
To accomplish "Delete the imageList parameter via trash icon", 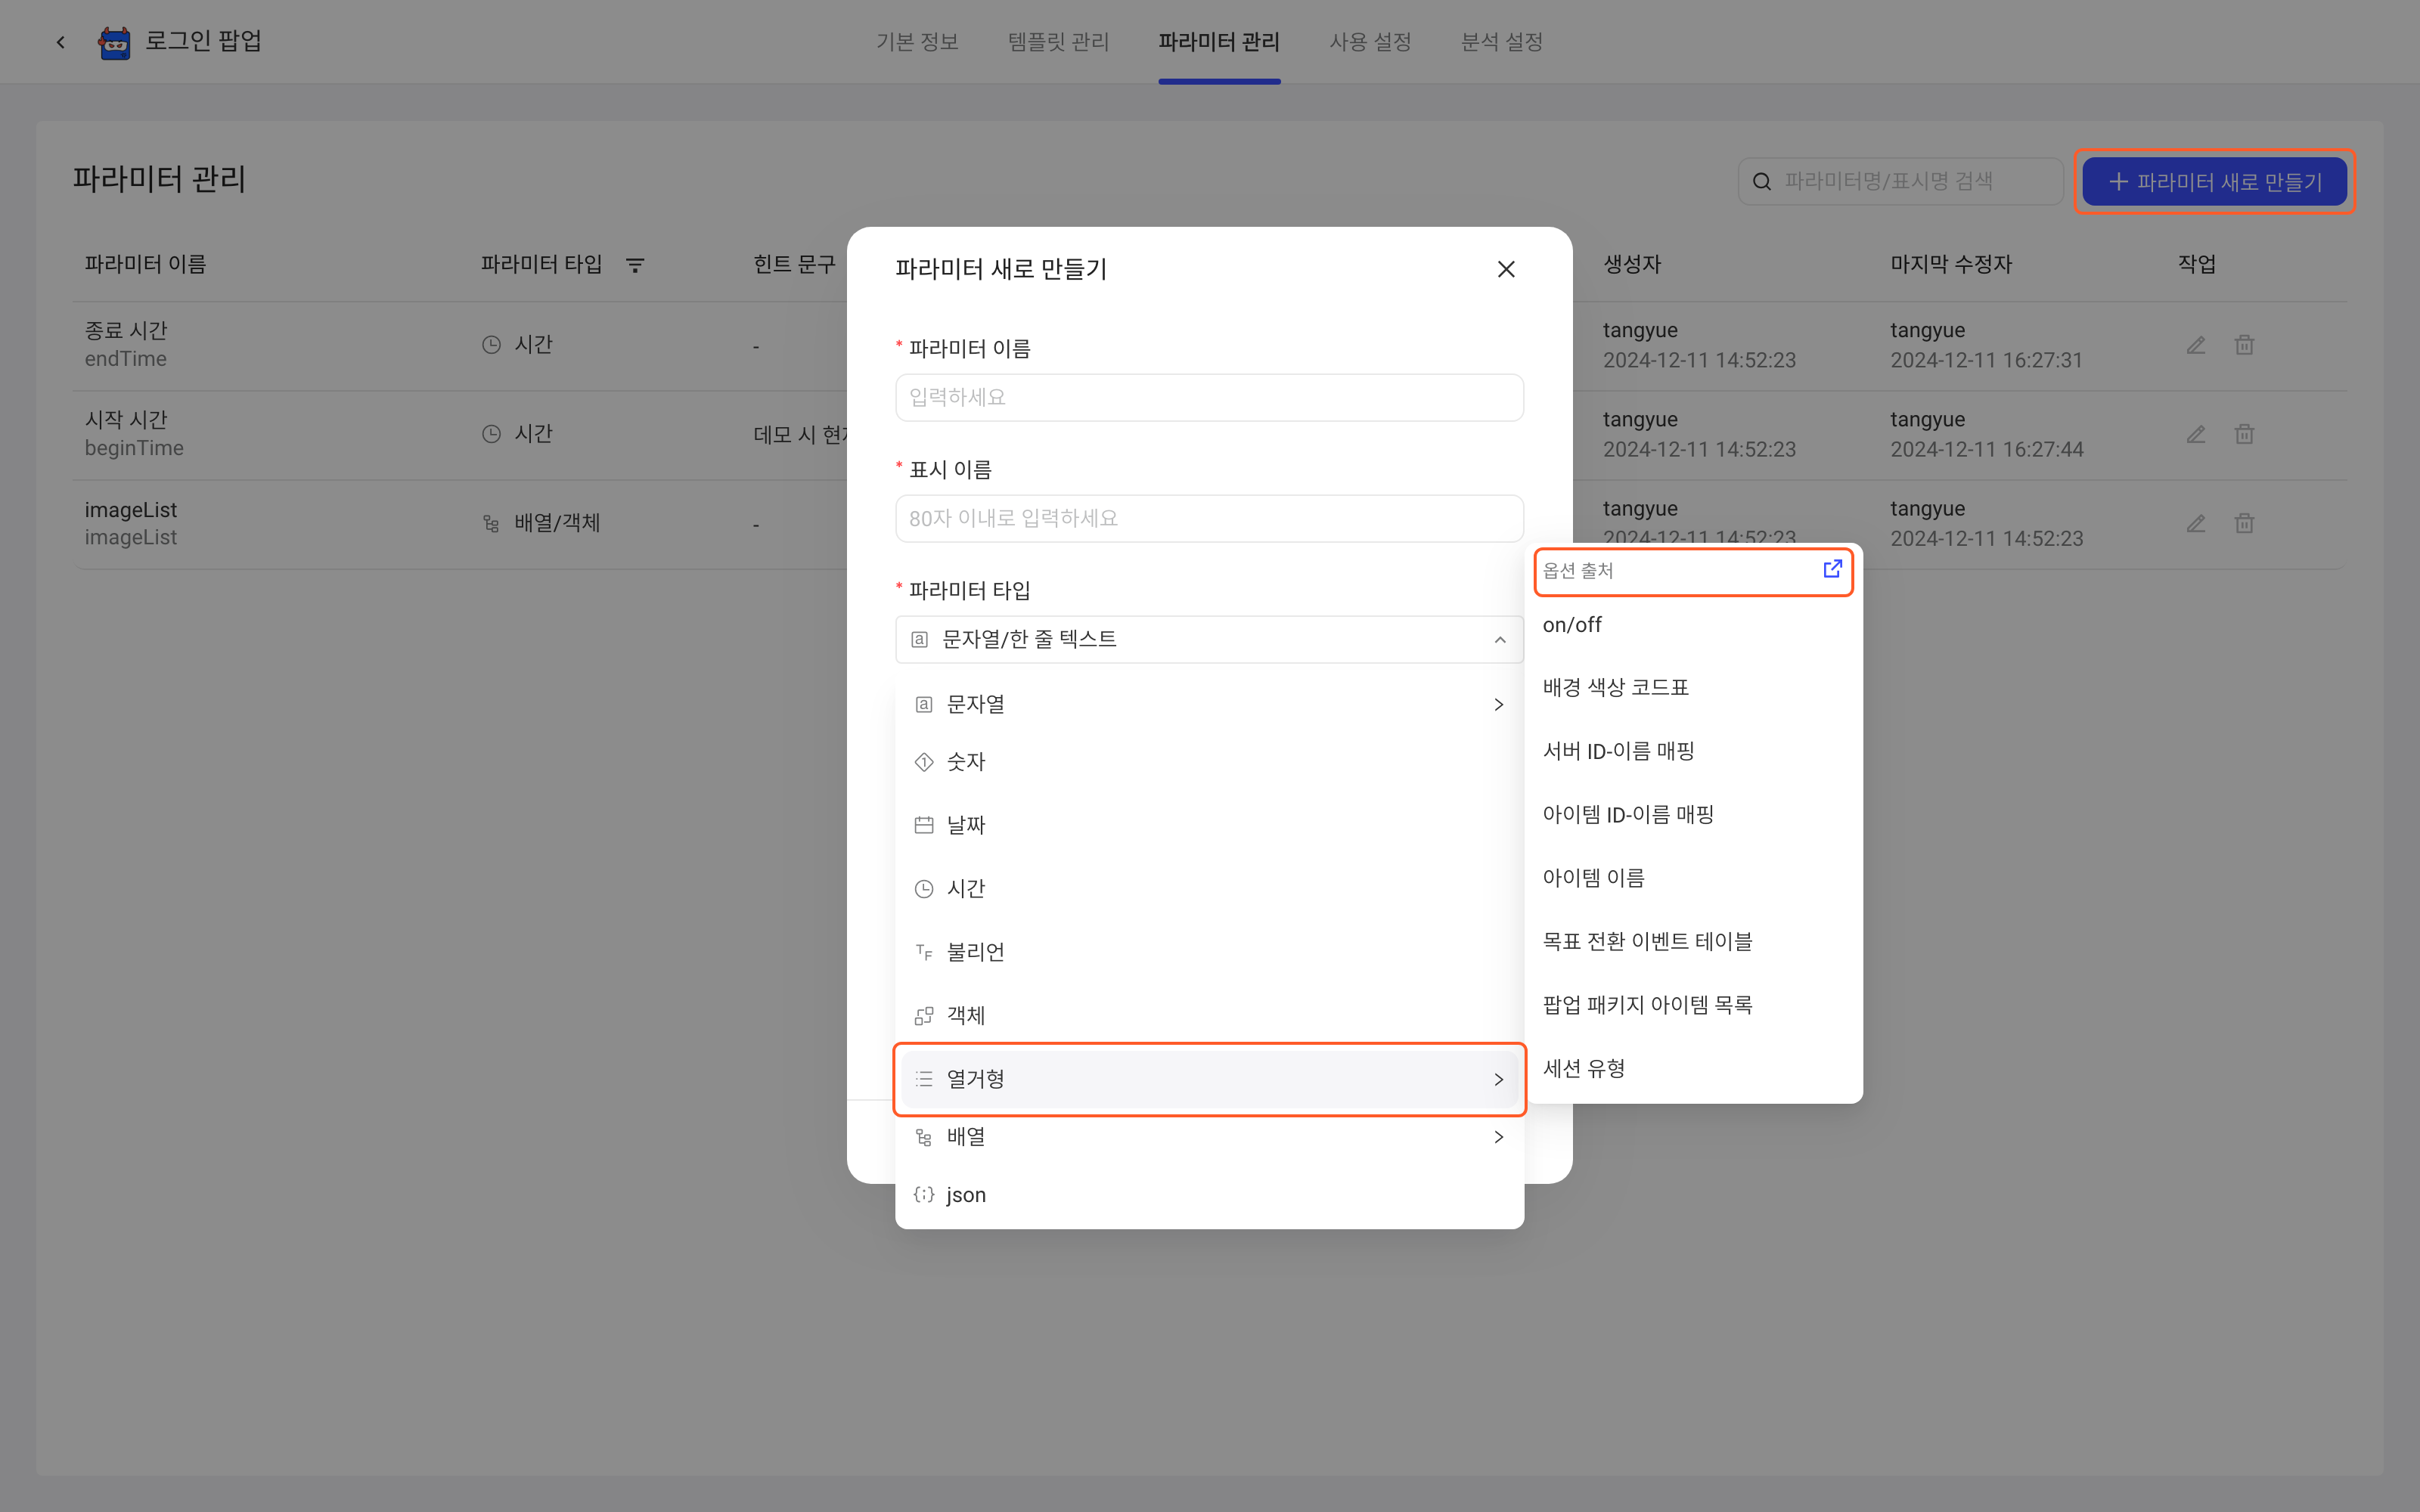I will pos(2244,523).
